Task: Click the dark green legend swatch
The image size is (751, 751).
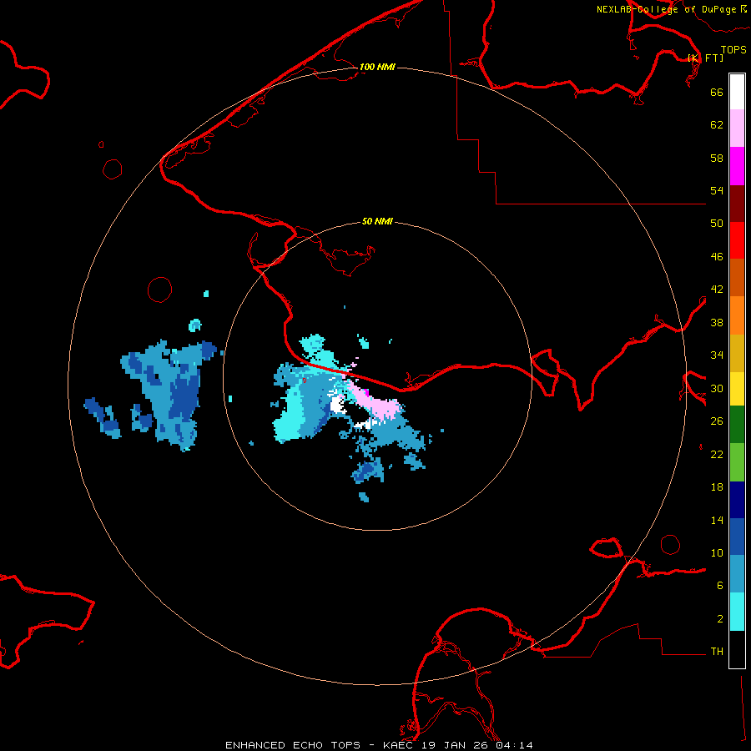Action: click(x=737, y=425)
